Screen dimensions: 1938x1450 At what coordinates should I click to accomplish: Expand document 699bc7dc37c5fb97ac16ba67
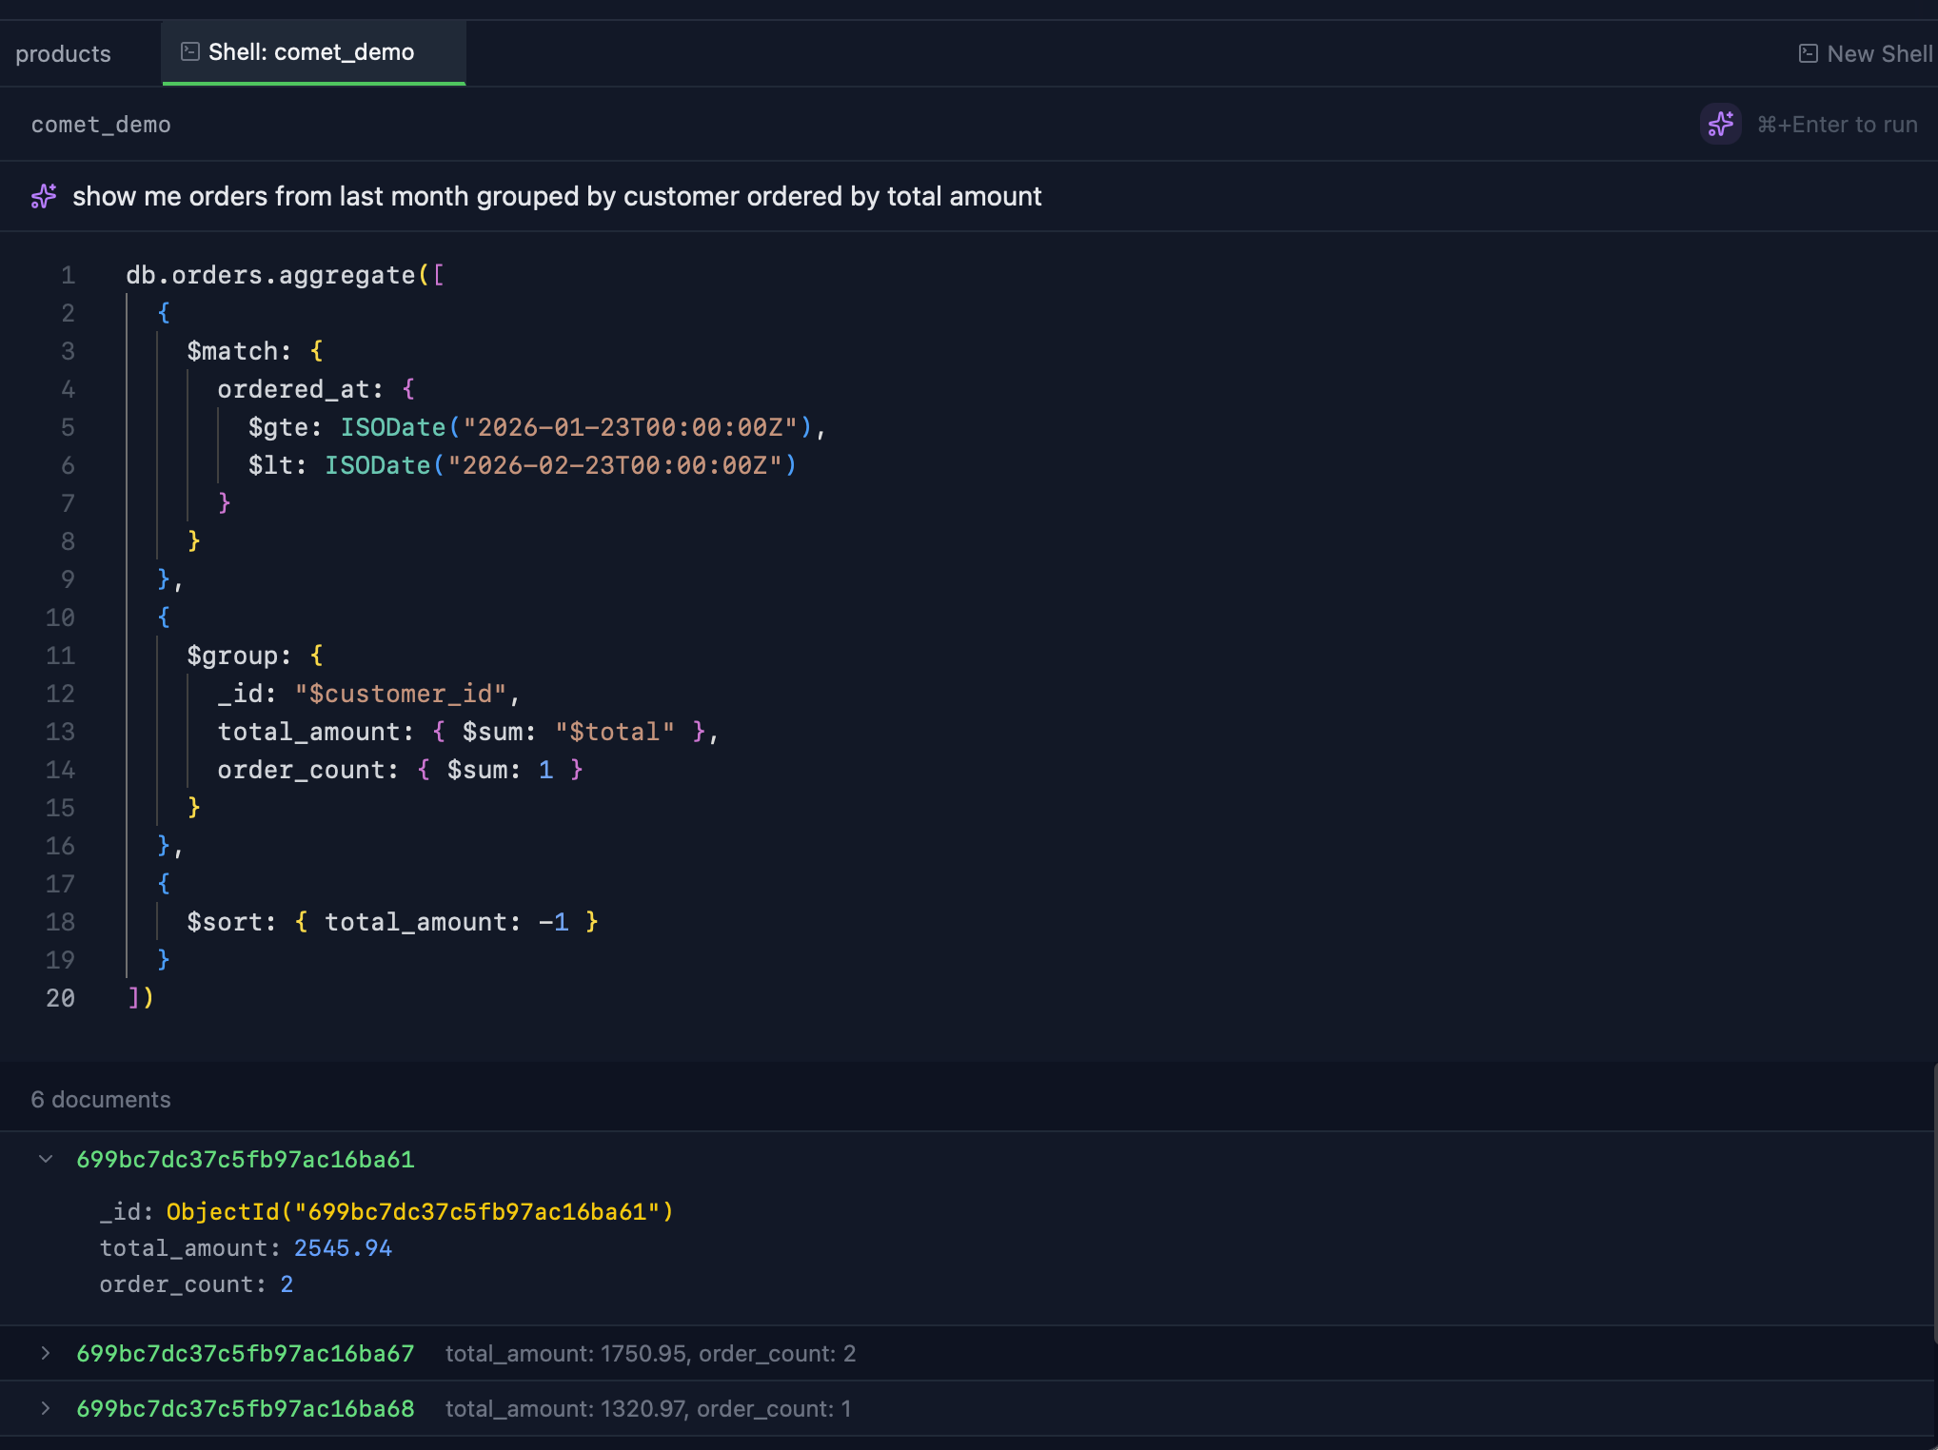tap(46, 1353)
